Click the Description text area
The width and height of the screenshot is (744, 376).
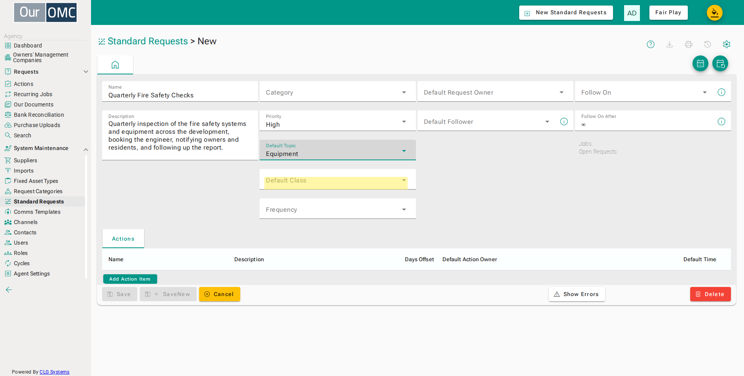pyautogui.click(x=180, y=135)
